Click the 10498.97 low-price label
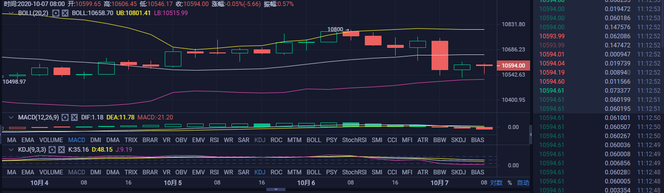 pos(14,82)
